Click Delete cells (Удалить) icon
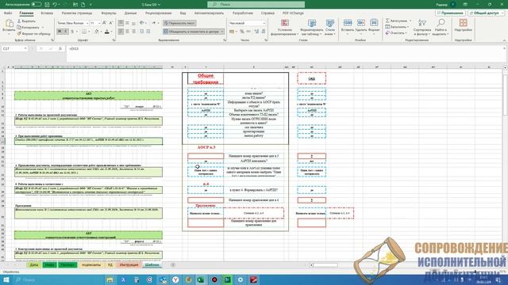This screenshot has height=285, width=508. 361,23
